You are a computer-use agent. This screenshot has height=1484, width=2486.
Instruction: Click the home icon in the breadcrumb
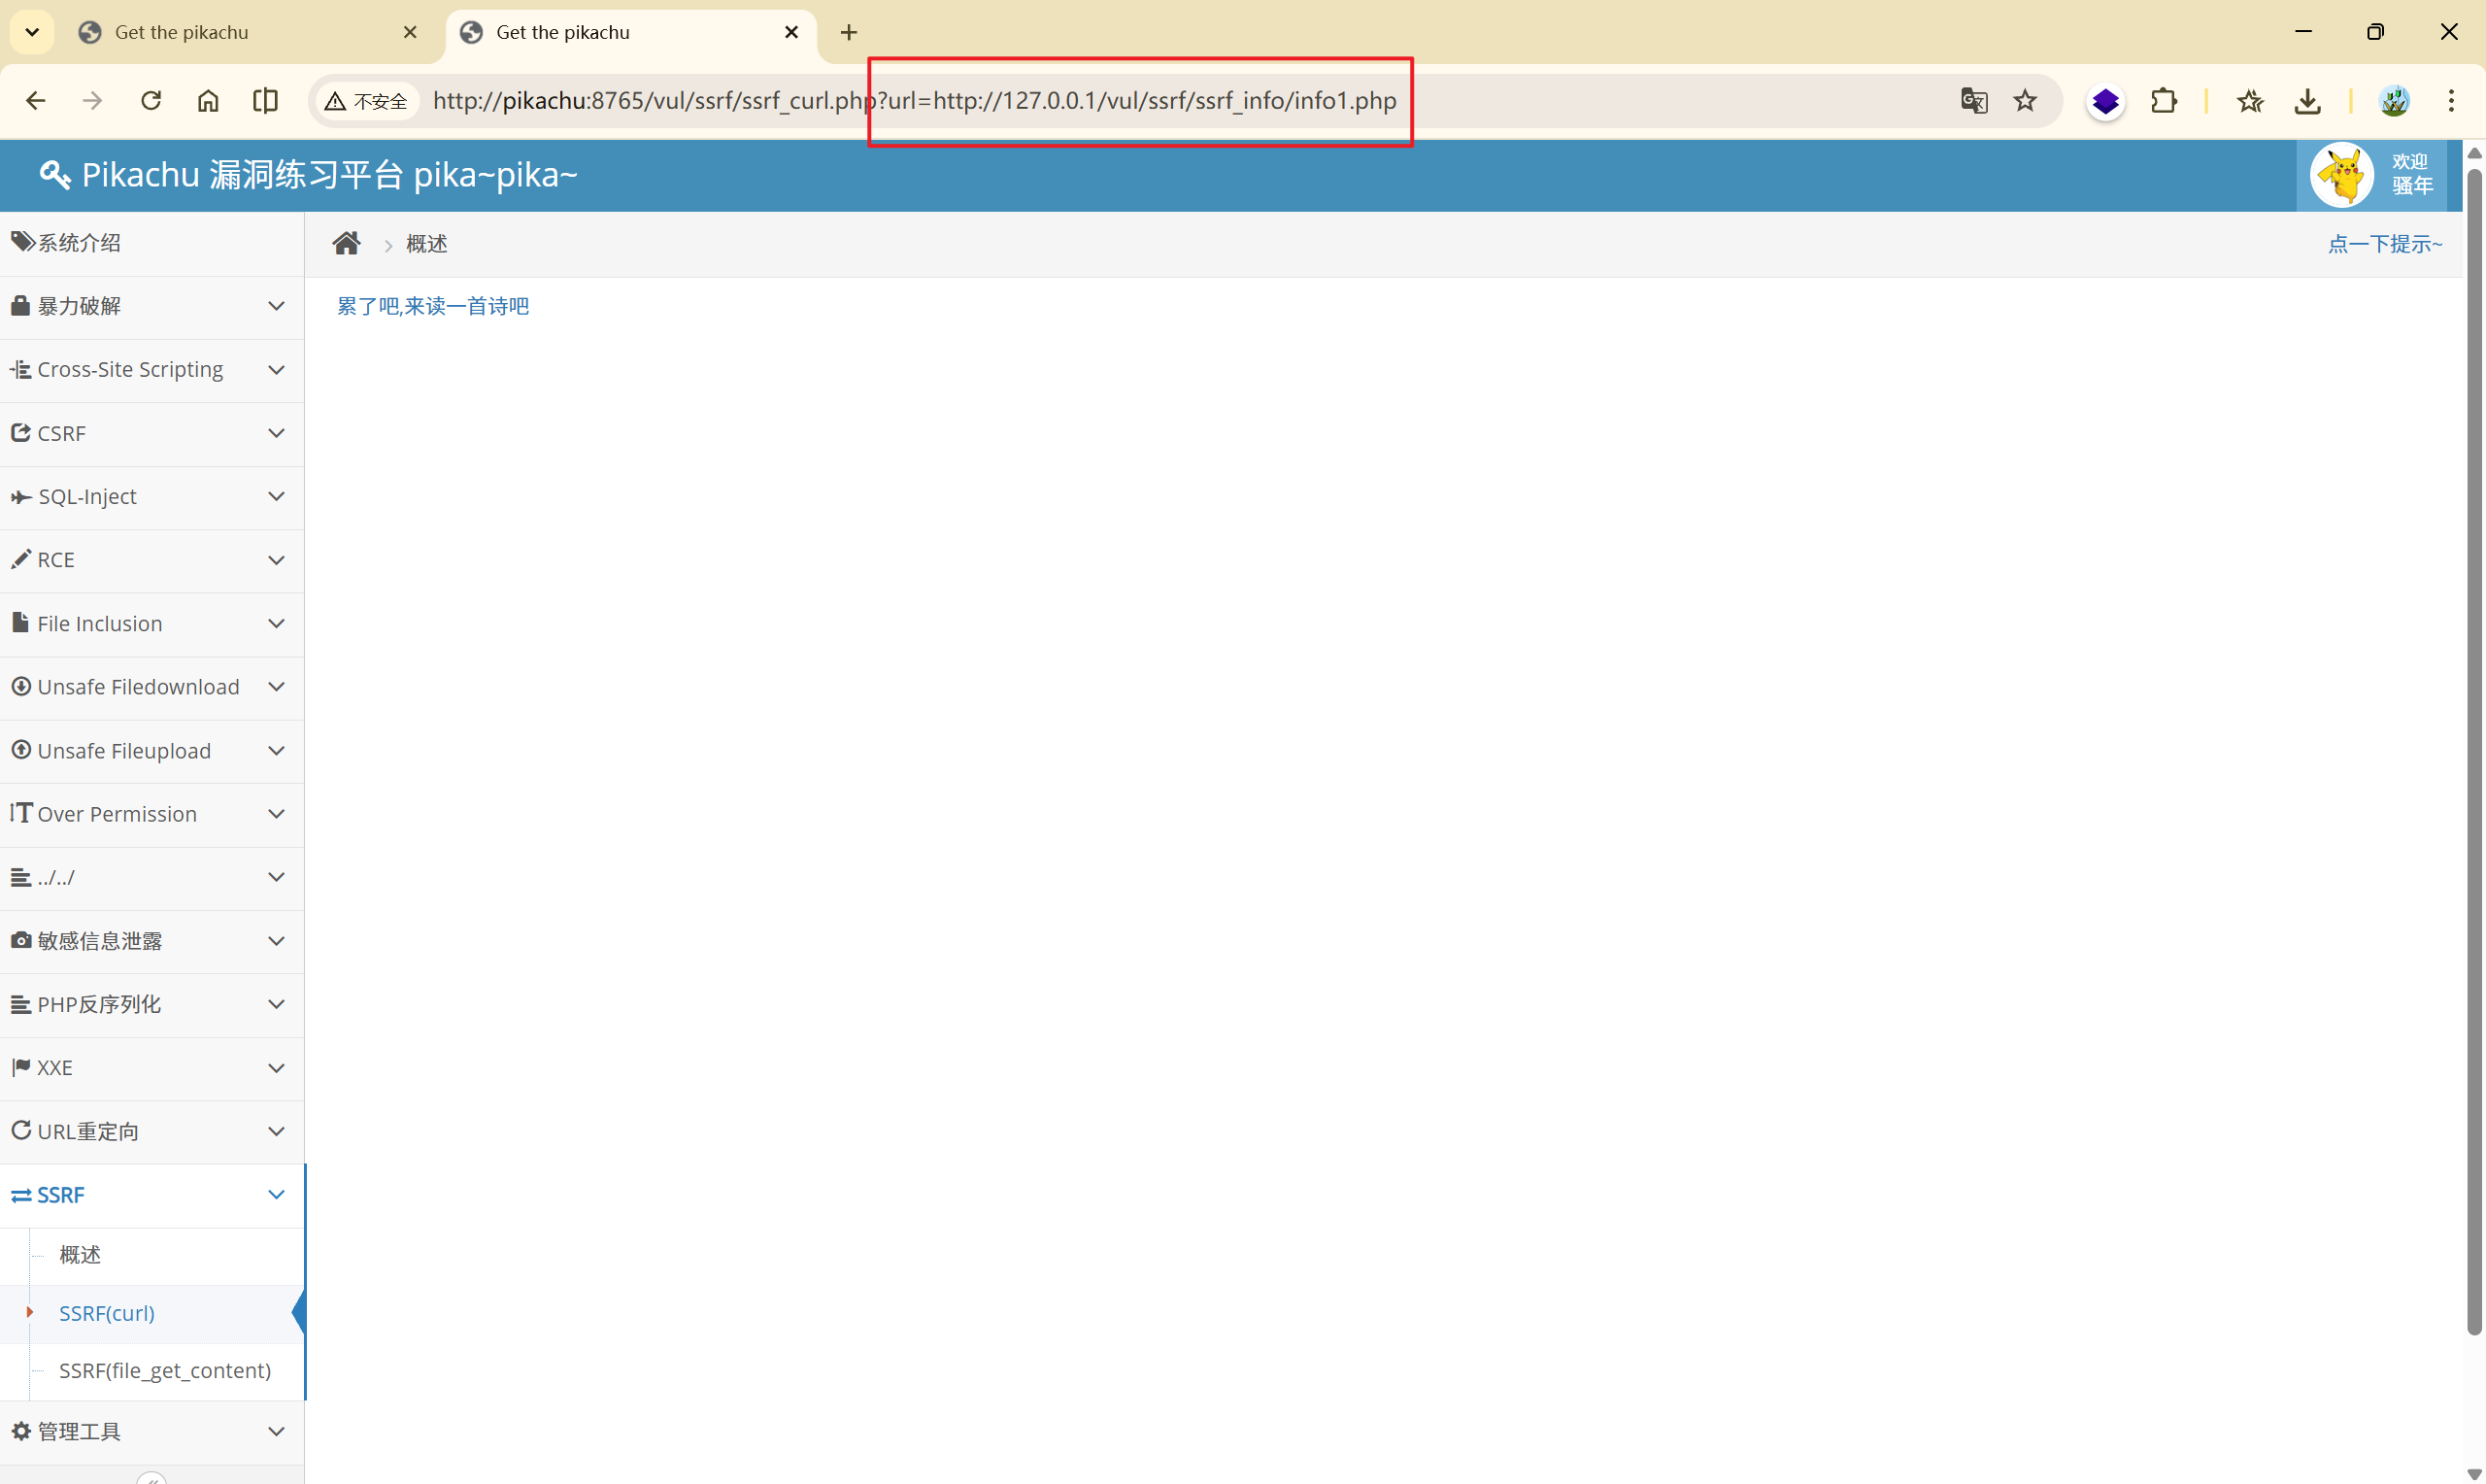pyautogui.click(x=346, y=243)
